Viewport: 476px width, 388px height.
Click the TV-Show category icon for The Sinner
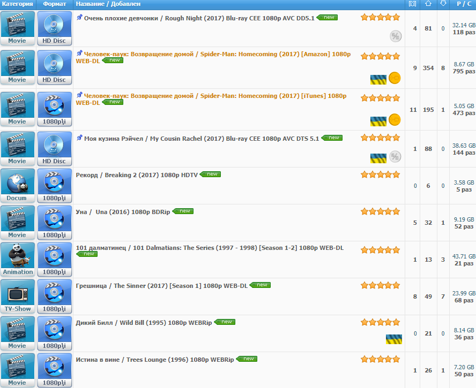coord(18,297)
